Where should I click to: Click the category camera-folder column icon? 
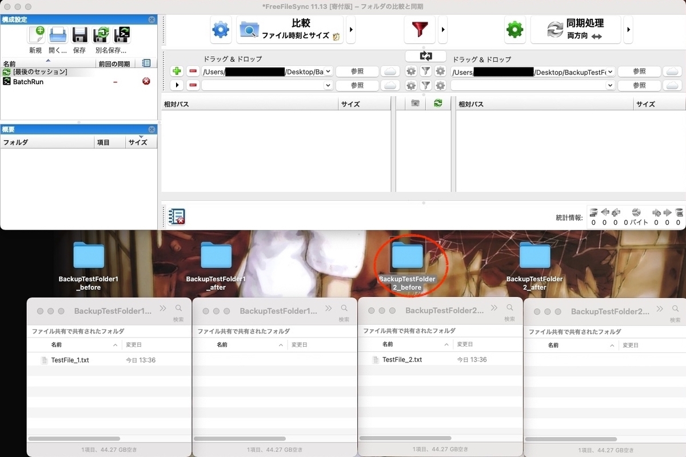coord(416,104)
